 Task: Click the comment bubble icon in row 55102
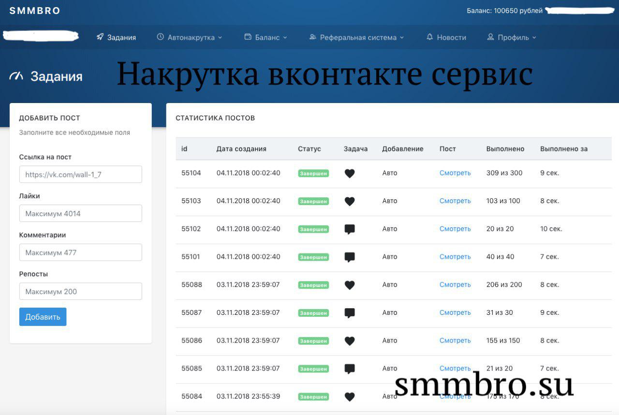(350, 229)
